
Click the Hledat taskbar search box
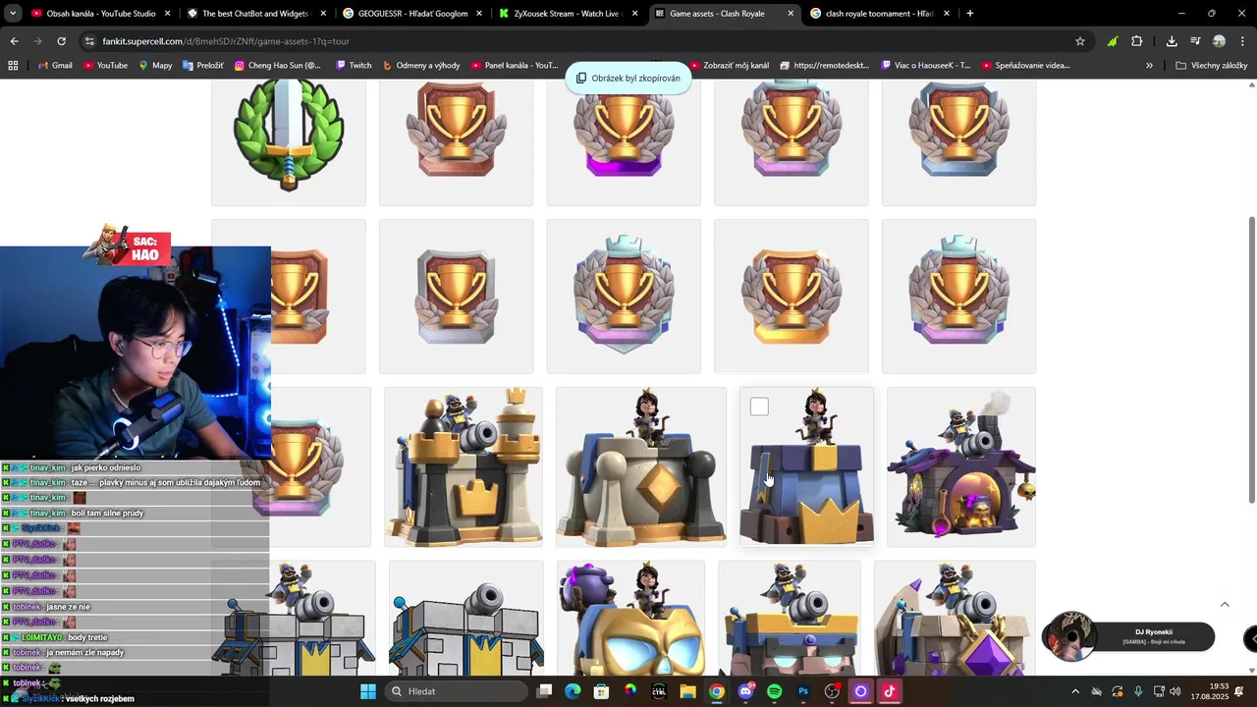pos(455,691)
